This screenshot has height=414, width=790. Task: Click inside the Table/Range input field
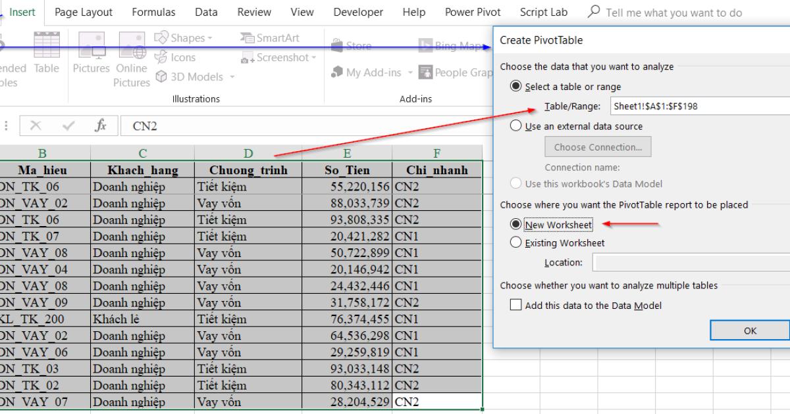[x=691, y=106]
